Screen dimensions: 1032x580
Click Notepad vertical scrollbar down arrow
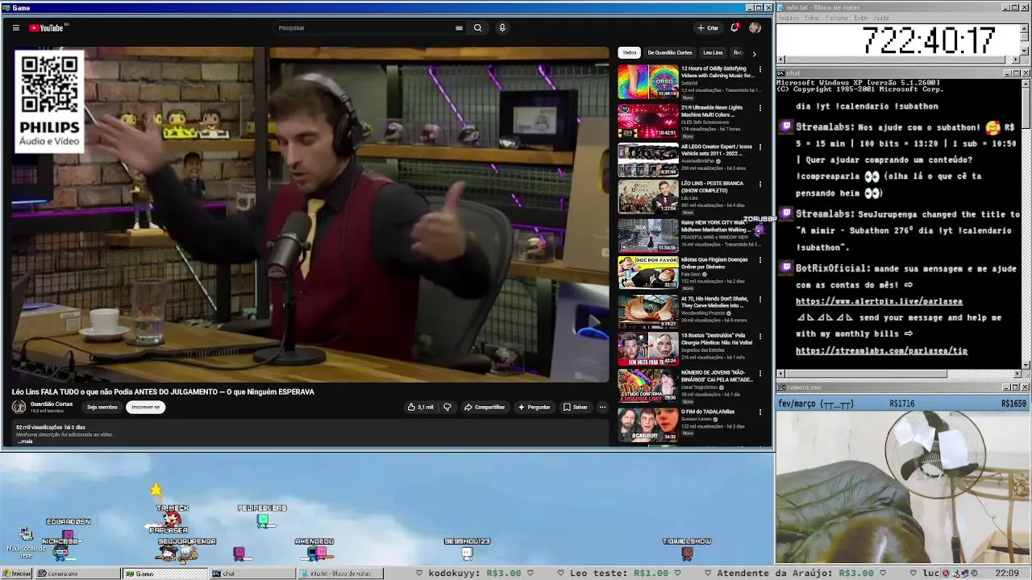point(1026,52)
